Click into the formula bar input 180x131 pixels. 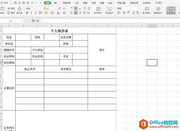coord(110,21)
